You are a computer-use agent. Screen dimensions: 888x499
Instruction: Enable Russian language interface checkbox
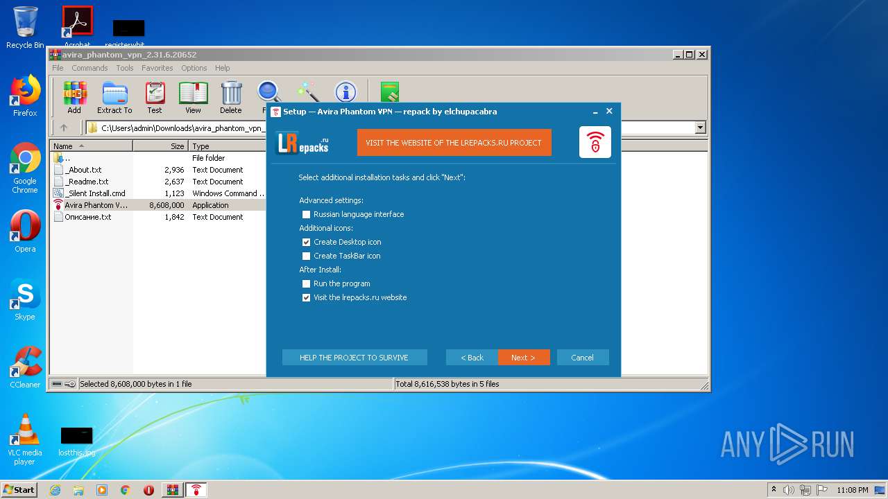tap(306, 214)
